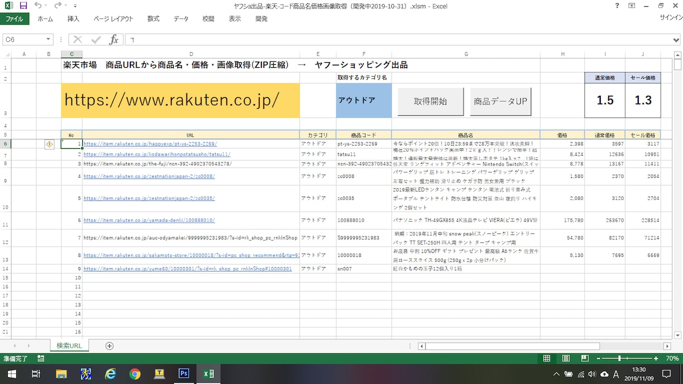Click the 商品データUP button
Image resolution: width=683 pixels, height=384 pixels.
point(500,101)
